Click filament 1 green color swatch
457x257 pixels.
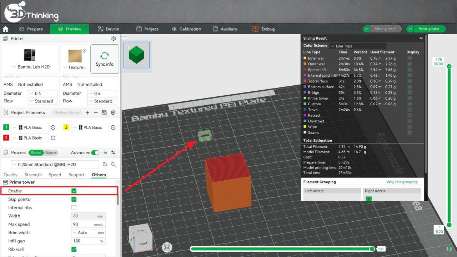(6, 127)
